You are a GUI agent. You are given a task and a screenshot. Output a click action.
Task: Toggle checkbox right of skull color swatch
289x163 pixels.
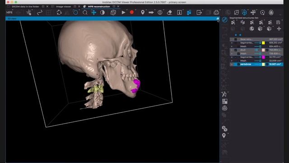pos(267,50)
